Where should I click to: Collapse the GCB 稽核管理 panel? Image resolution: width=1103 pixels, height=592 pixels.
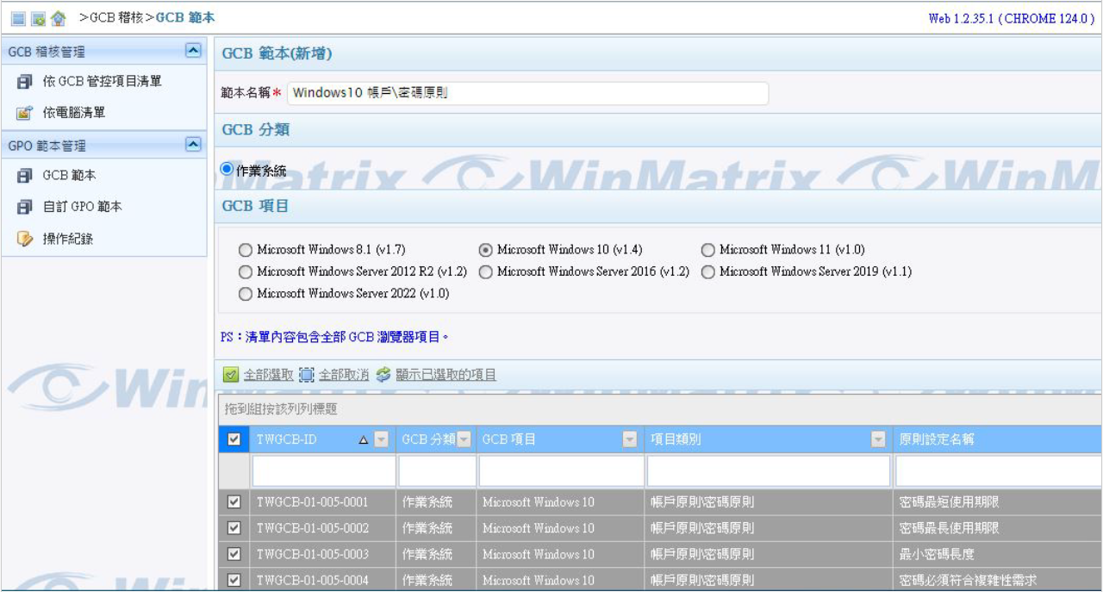[194, 51]
